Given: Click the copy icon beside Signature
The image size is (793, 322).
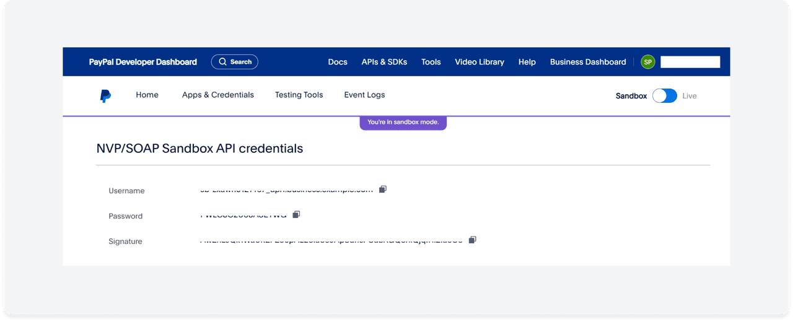Looking at the screenshot, I should point(473,240).
